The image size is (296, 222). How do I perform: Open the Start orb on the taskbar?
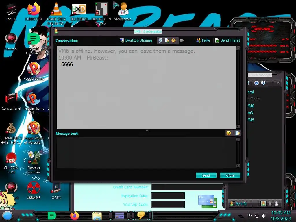pyautogui.click(x=8, y=216)
